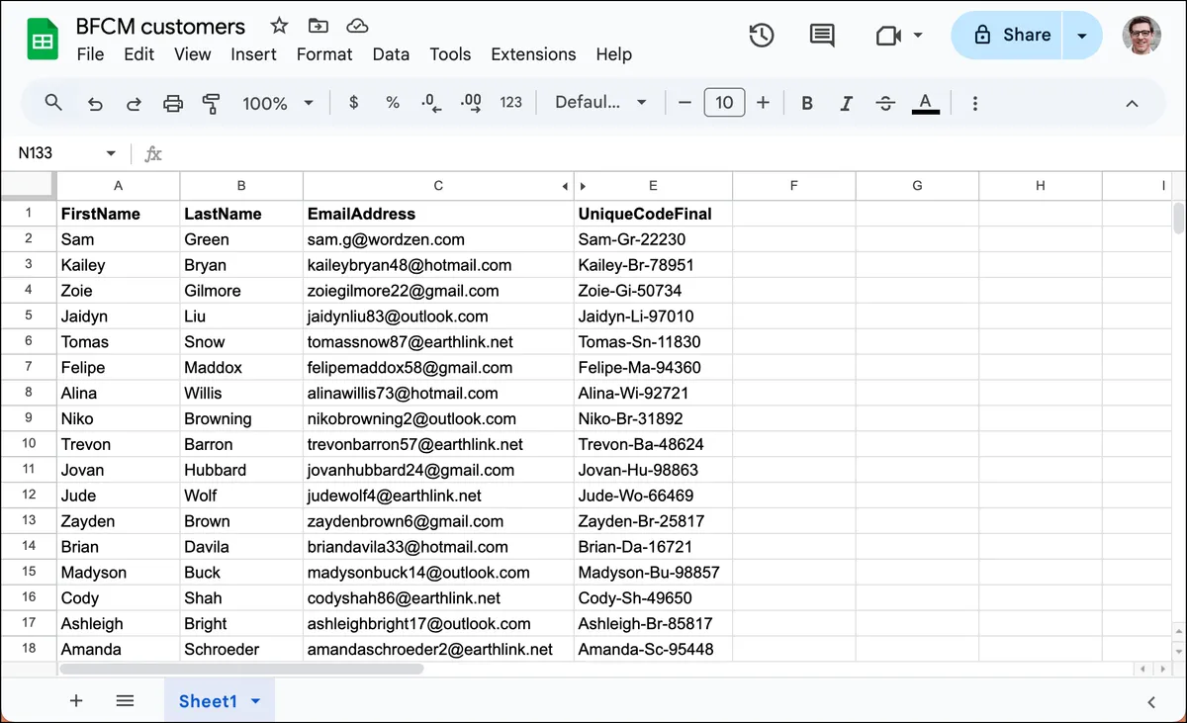Click the BFCM customers document title
The height and width of the screenshot is (723, 1187).
pyautogui.click(x=160, y=26)
